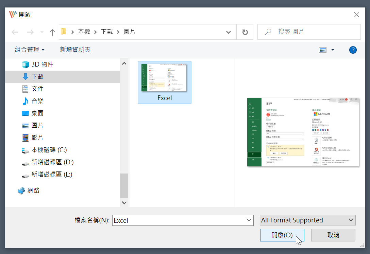Go up one folder level
This screenshot has height=254, width=370.
[52, 32]
